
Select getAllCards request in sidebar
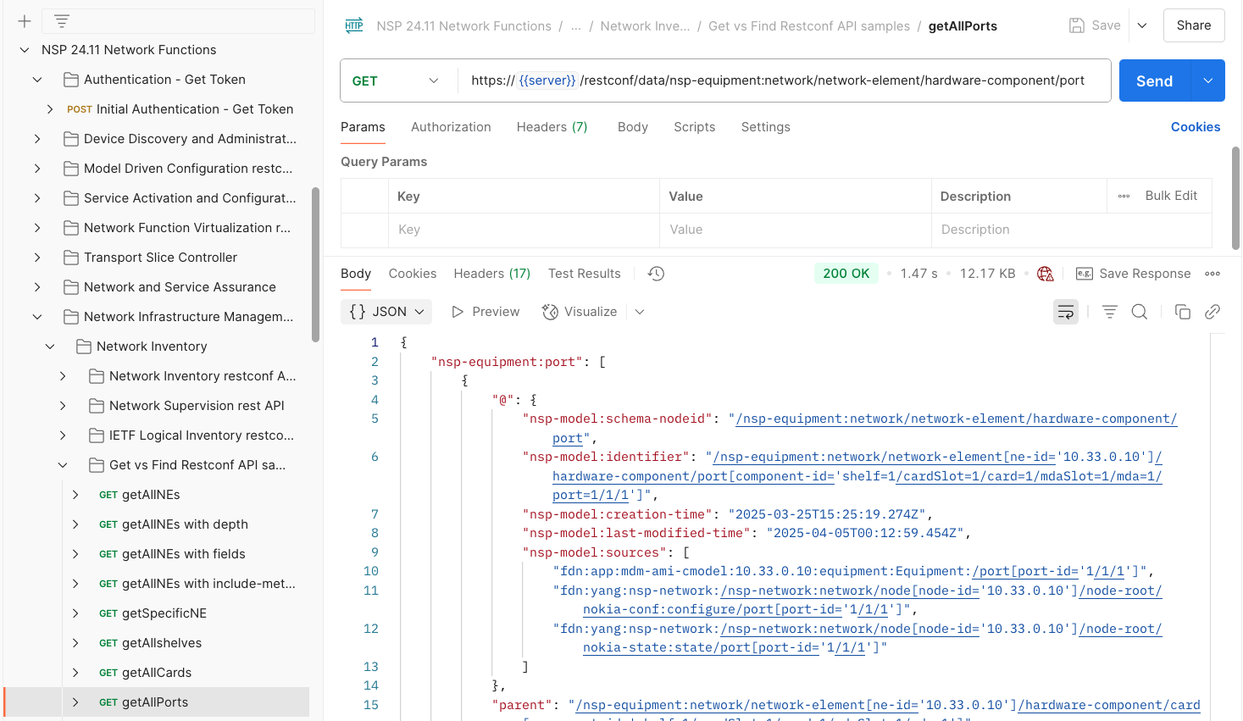point(157,673)
